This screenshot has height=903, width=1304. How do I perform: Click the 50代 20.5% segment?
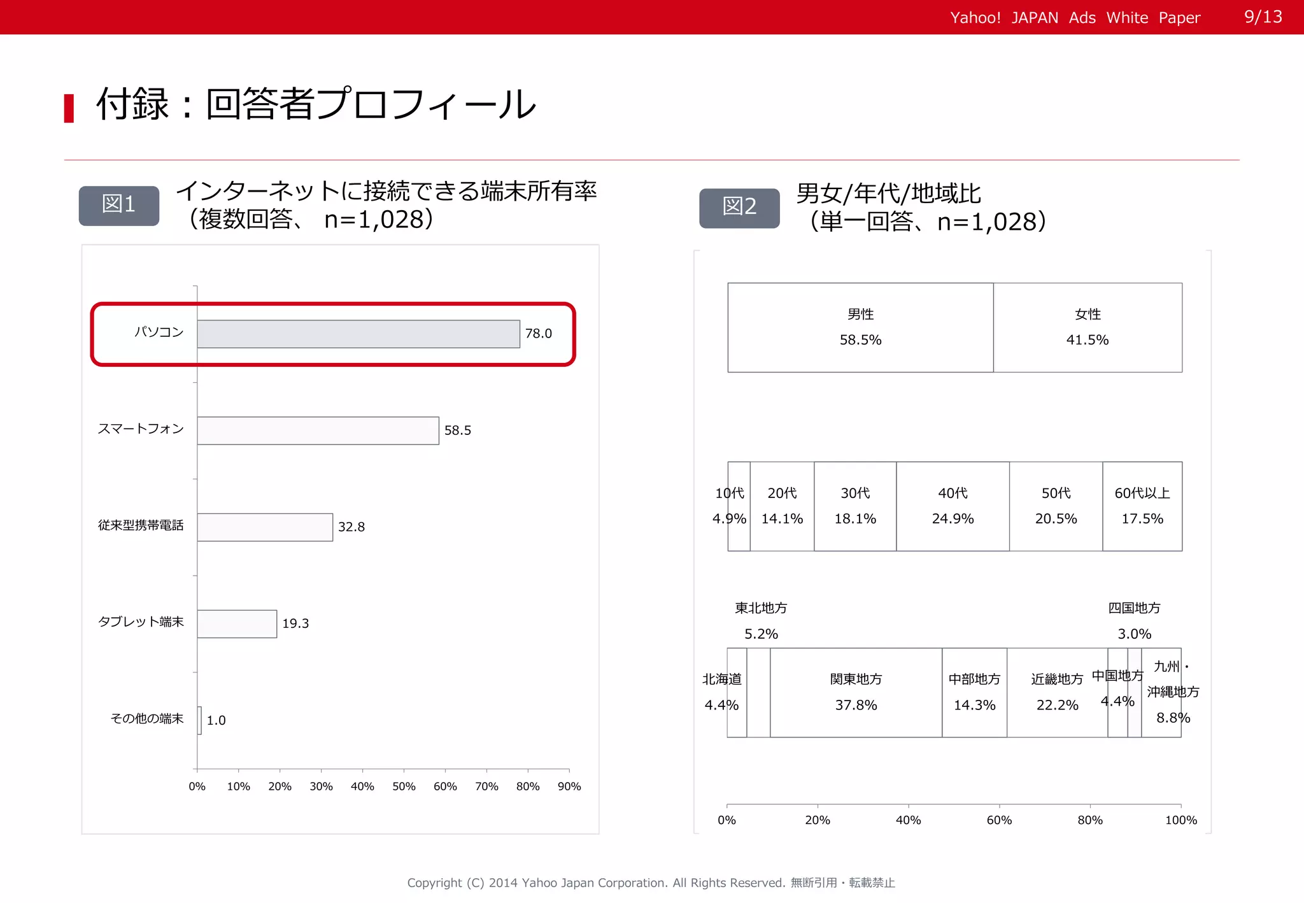click(x=1056, y=506)
